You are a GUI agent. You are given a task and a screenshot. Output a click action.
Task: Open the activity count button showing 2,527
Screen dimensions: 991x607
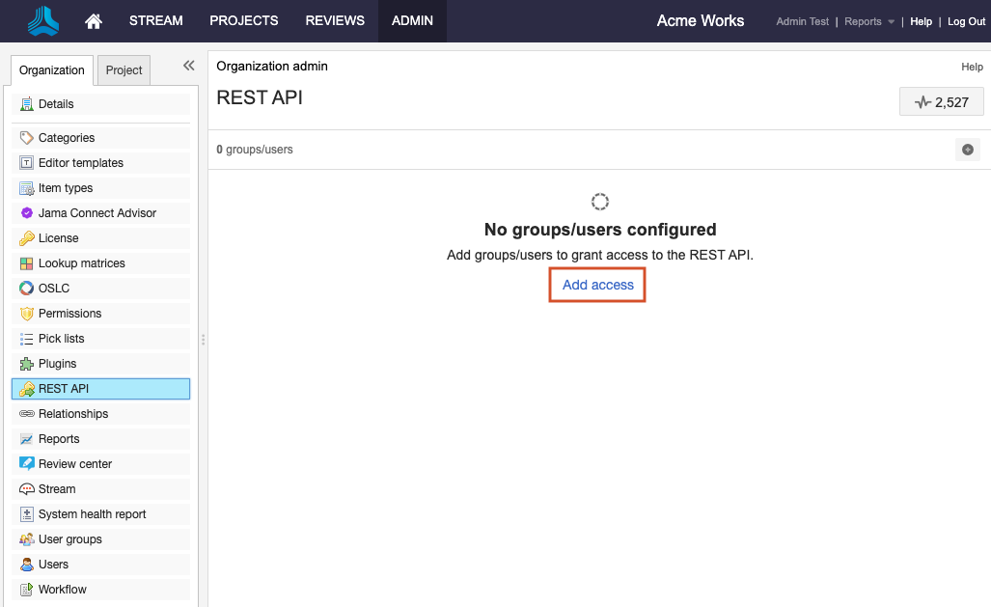click(941, 101)
